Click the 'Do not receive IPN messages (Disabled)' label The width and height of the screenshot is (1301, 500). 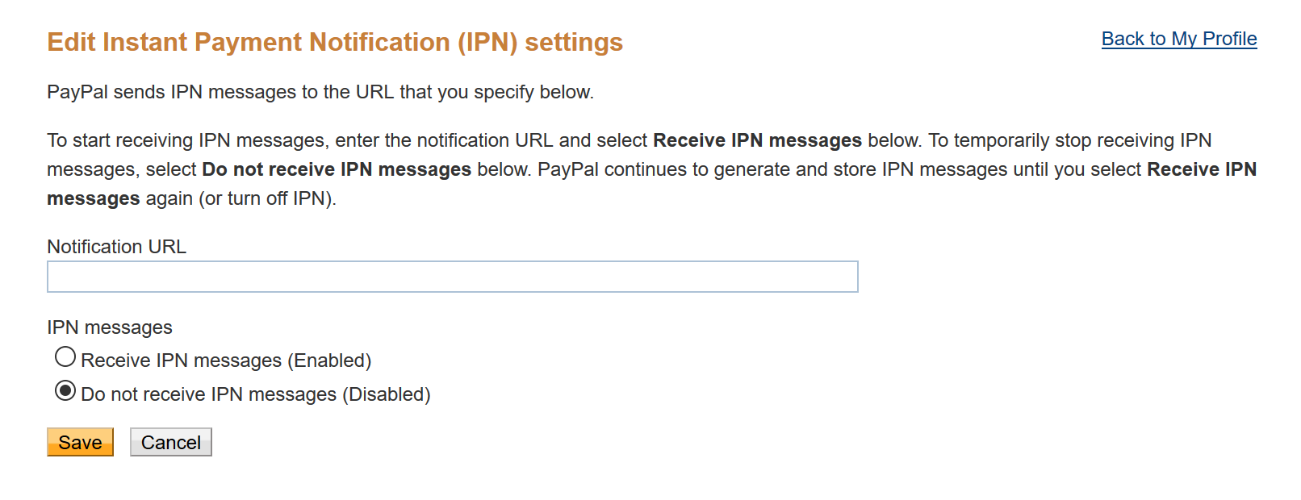(256, 394)
